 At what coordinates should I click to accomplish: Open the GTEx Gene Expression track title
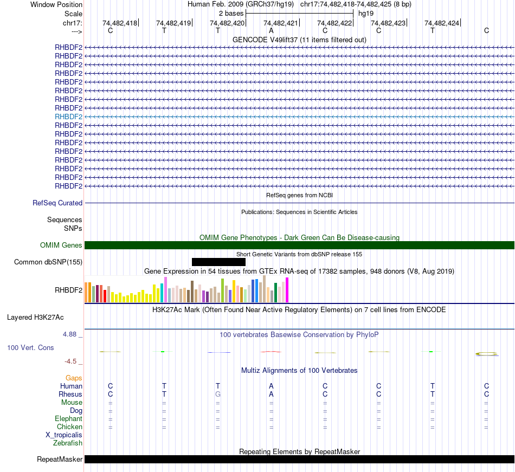tap(299, 271)
